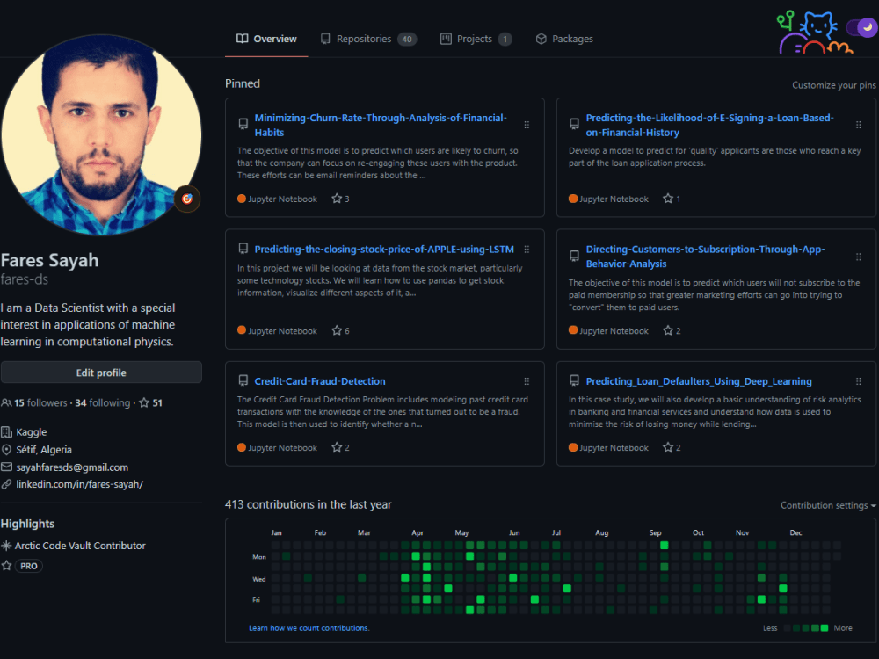879x659 pixels.
Task: Click the sayahfaresds@gmail.com email link
Action: click(x=72, y=467)
